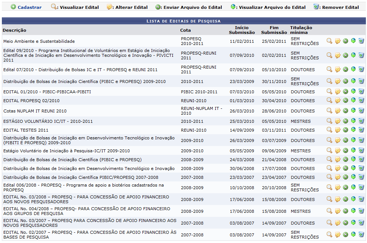
Task: Edit the Edital 07/2010 row
Action: [x=337, y=70]
